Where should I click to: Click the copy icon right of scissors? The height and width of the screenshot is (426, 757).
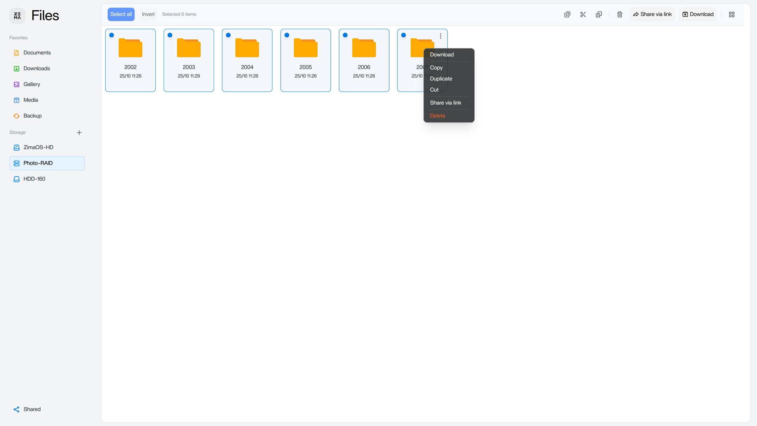(599, 15)
